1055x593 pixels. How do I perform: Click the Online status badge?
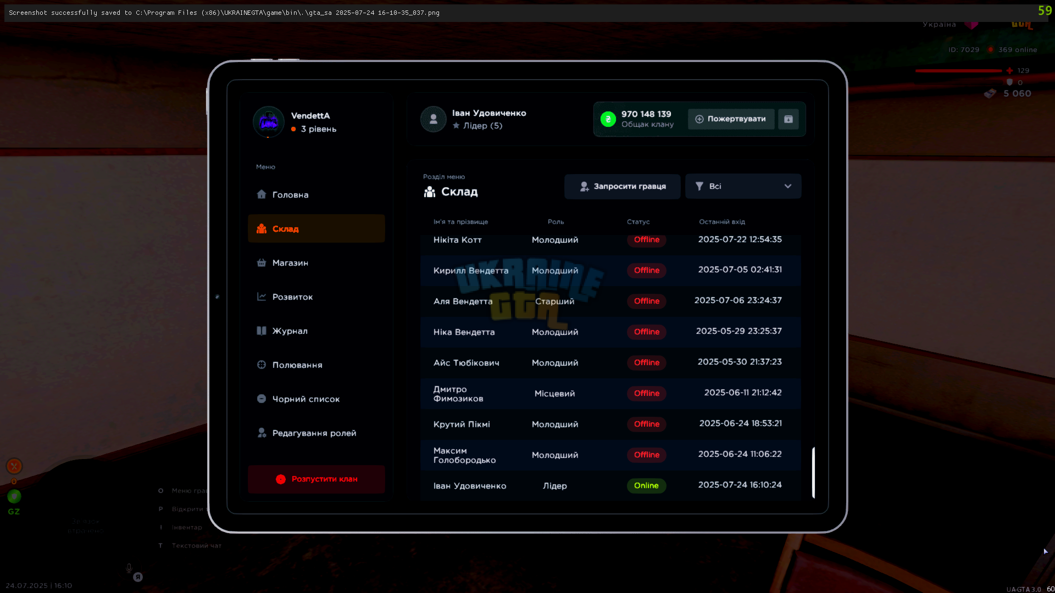click(x=646, y=485)
